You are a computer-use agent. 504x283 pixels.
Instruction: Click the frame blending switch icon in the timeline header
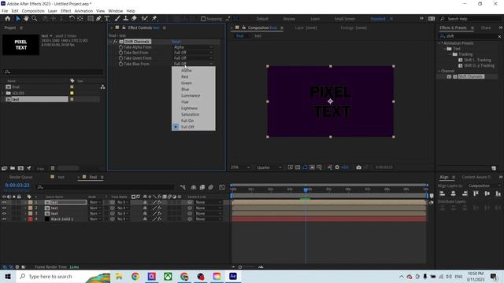click(x=202, y=187)
